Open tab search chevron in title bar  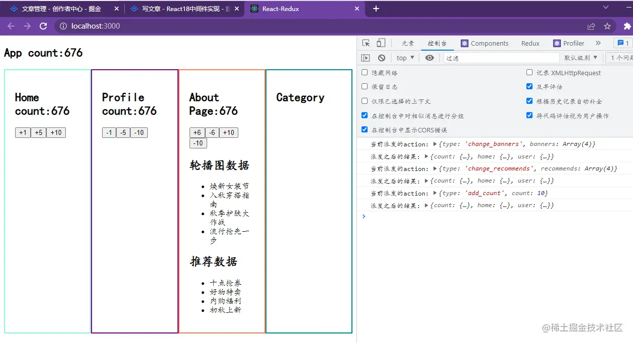(606, 7)
